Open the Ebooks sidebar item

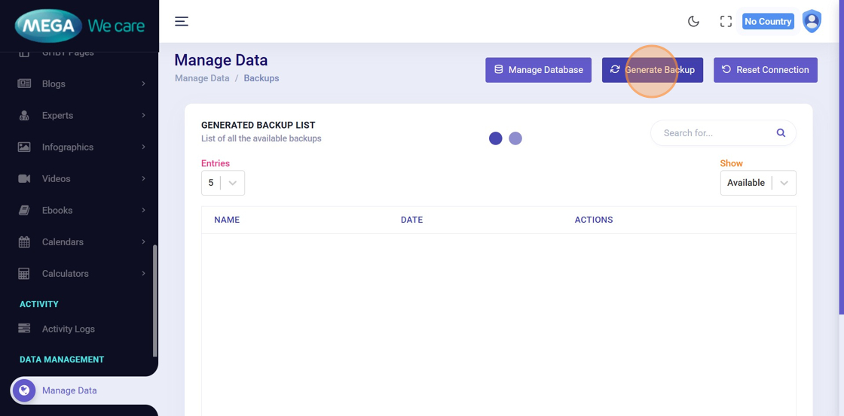[x=57, y=211]
